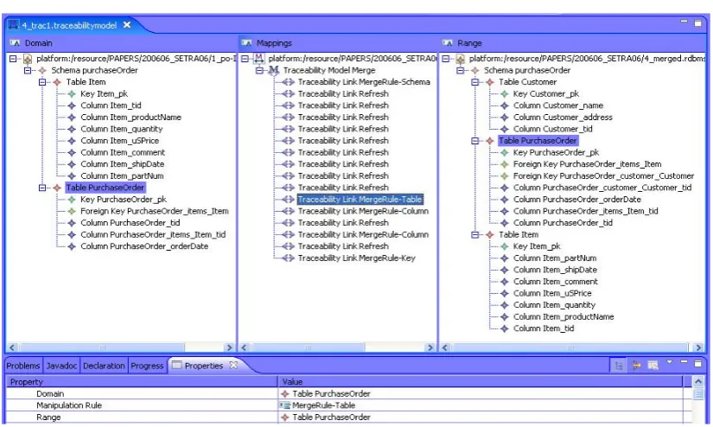Click the Range property value Table PurchaseOrder
This screenshot has width=713, height=427.
coord(331,417)
